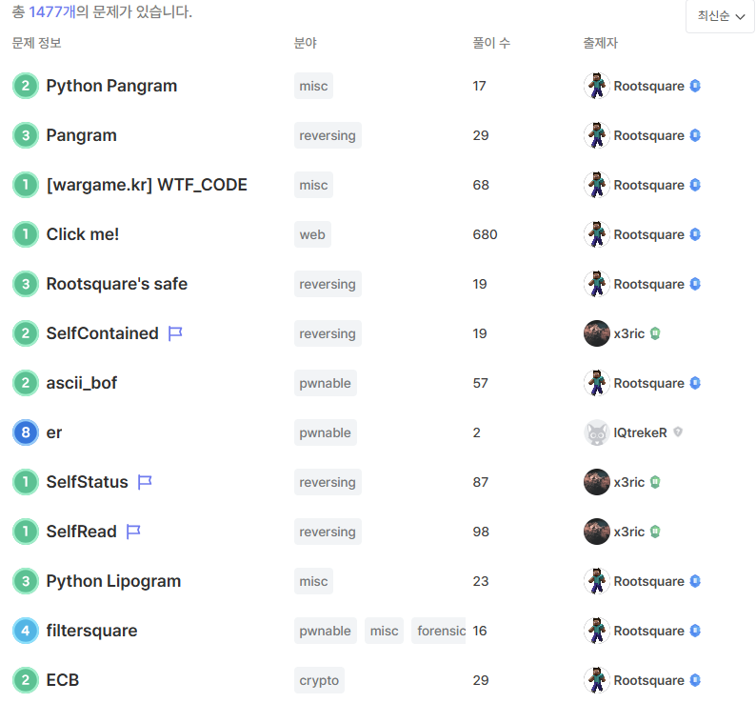
Task: Open the Click me! problem
Action: (x=83, y=234)
